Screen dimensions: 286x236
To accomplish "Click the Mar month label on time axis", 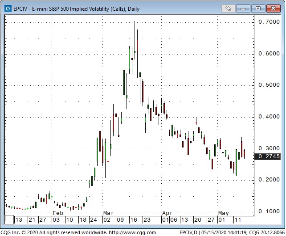I will [x=108, y=213].
